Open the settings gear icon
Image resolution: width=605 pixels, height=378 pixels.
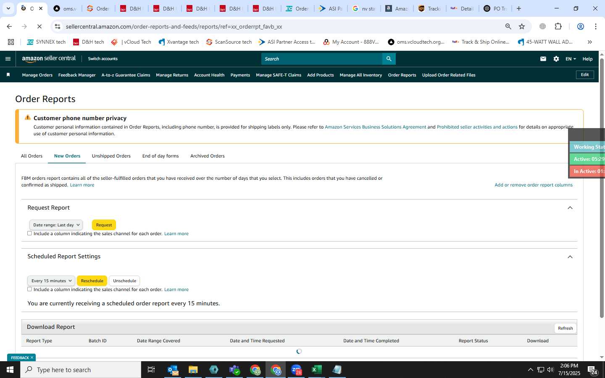[556, 59]
